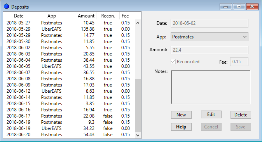The width and height of the screenshot is (262, 142).
Task: Click the New button
Action: 181,115
